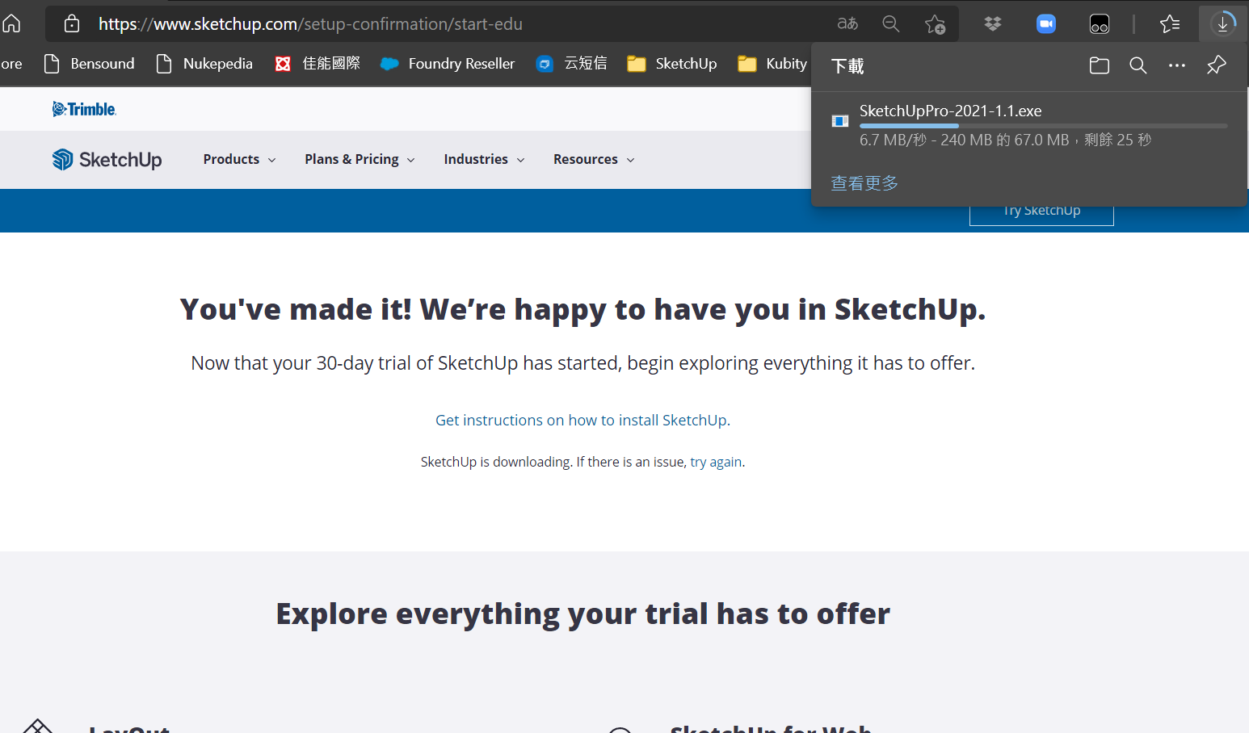Expand the Resources menu
This screenshot has height=733, width=1249.
(594, 160)
